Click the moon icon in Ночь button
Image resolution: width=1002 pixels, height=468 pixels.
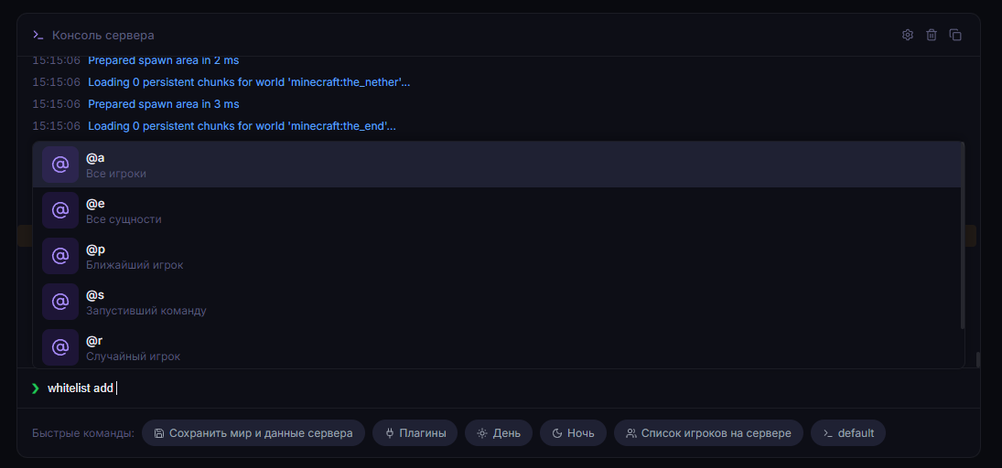coord(556,433)
